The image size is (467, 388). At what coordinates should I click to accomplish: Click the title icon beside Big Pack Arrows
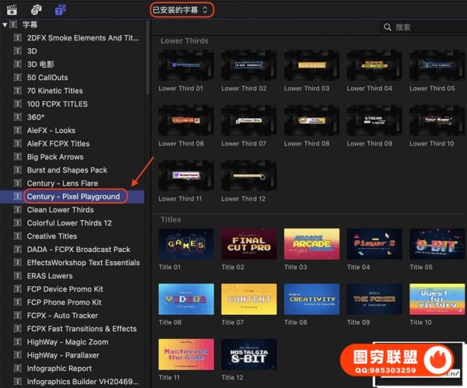[16, 157]
